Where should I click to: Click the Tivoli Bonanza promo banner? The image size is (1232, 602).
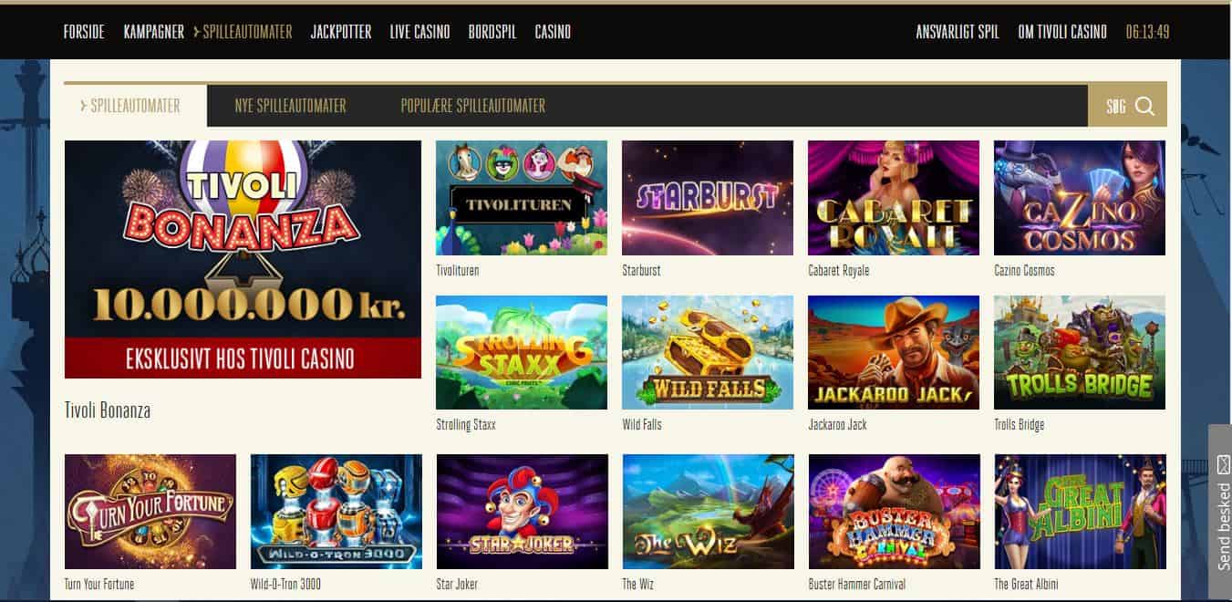[x=243, y=259]
